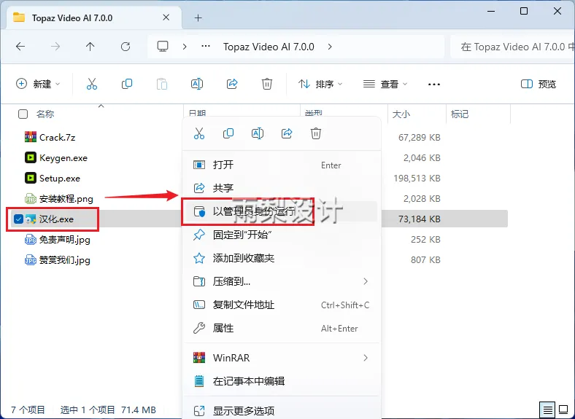This screenshot has width=575, height=419.
Task: Click the Delete icon in the context menu
Action: 316,133
